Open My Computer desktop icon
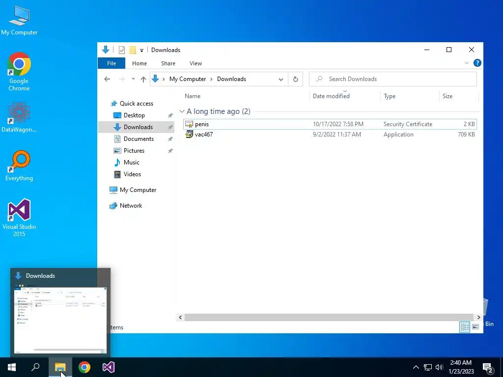The width and height of the screenshot is (503, 377). [19, 21]
